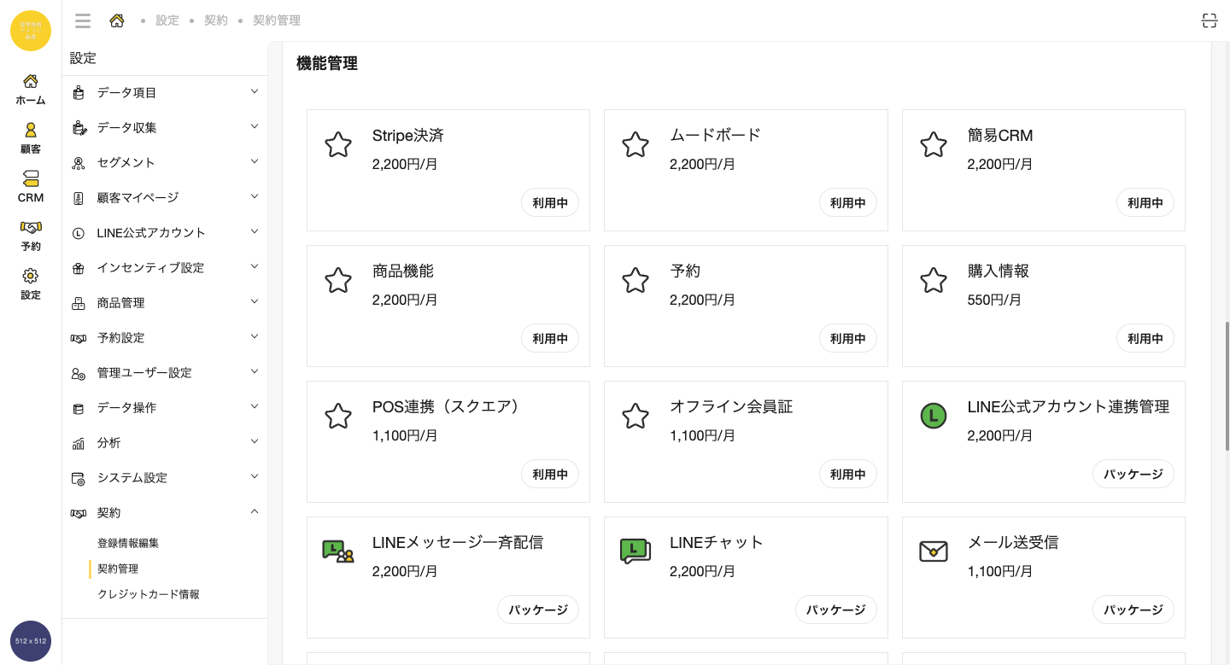This screenshot has height=665, width=1230.
Task: Click the star icon on Stripe決済 card
Action: 338,144
